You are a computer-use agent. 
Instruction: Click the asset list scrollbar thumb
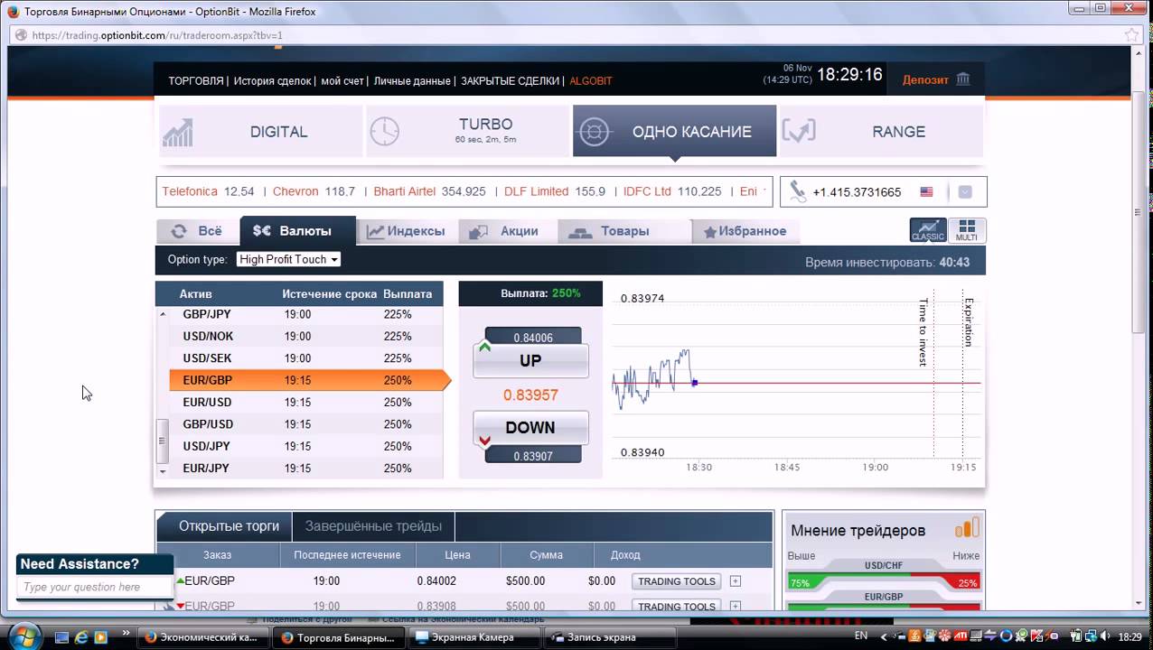[163, 441]
